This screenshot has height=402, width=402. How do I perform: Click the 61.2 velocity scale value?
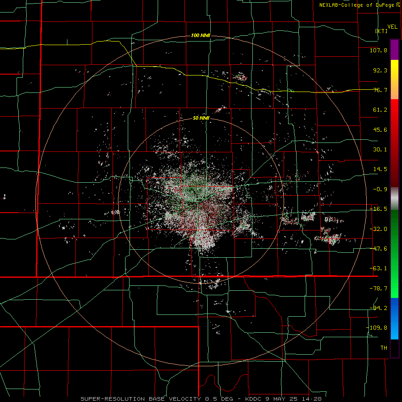tap(380, 110)
